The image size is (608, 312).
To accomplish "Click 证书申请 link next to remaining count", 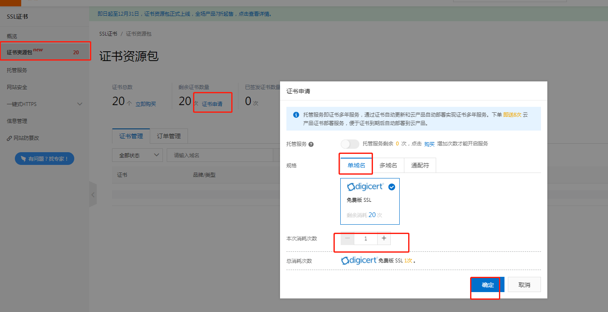I will click(x=212, y=104).
